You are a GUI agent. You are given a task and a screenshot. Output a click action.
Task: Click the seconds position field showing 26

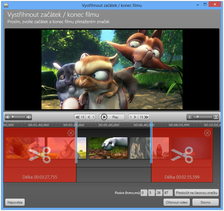[x=159, y=193]
